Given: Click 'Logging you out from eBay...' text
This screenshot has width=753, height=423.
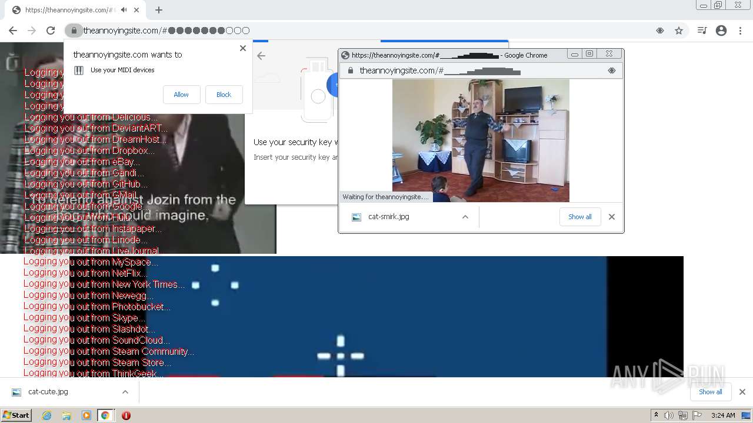Looking at the screenshot, I should (x=82, y=162).
